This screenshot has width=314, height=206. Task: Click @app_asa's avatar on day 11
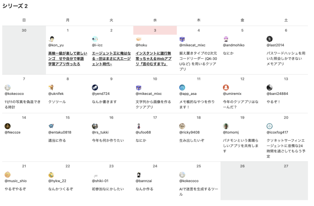(182, 87)
